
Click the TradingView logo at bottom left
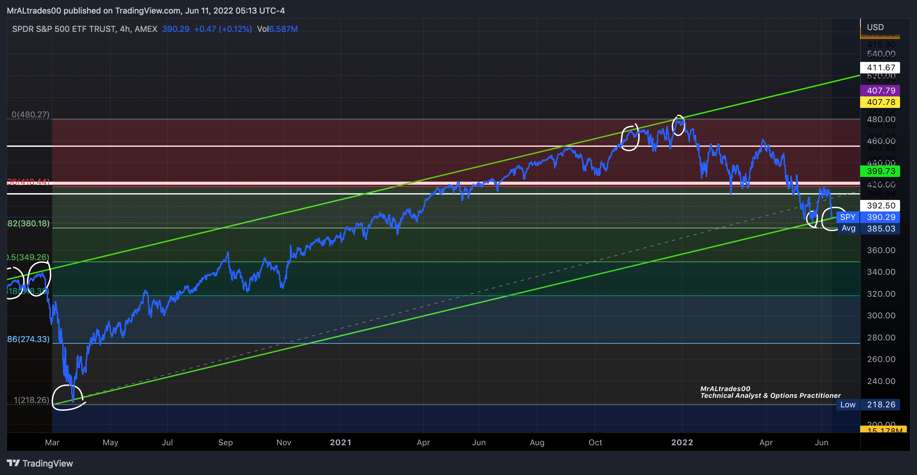click(40, 463)
